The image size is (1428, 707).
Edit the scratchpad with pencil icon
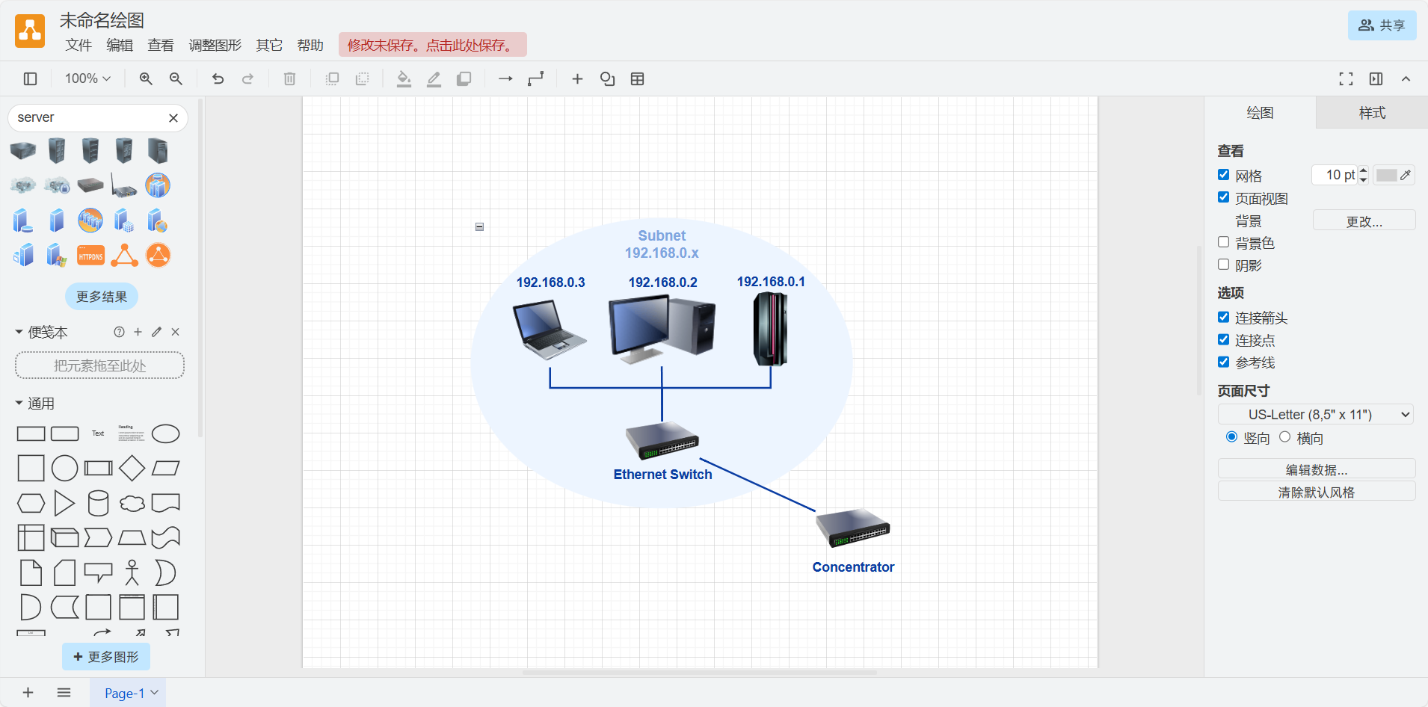(156, 332)
